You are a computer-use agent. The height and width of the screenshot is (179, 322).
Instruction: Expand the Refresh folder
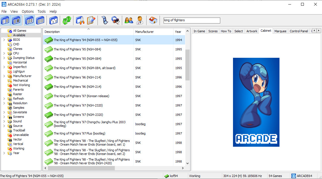pos(4,99)
